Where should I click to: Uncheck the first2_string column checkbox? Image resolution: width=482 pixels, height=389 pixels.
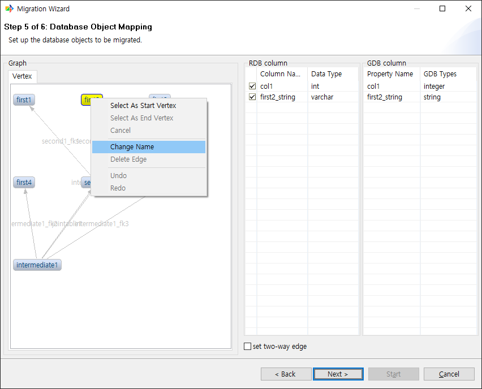pos(252,97)
